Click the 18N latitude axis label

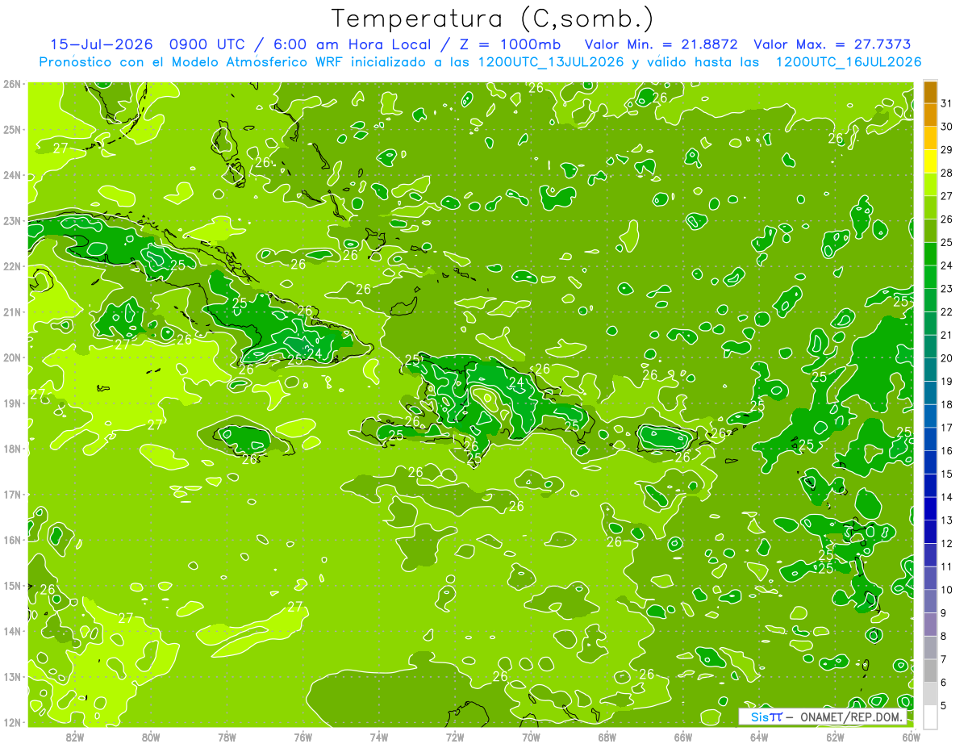[x=12, y=449]
